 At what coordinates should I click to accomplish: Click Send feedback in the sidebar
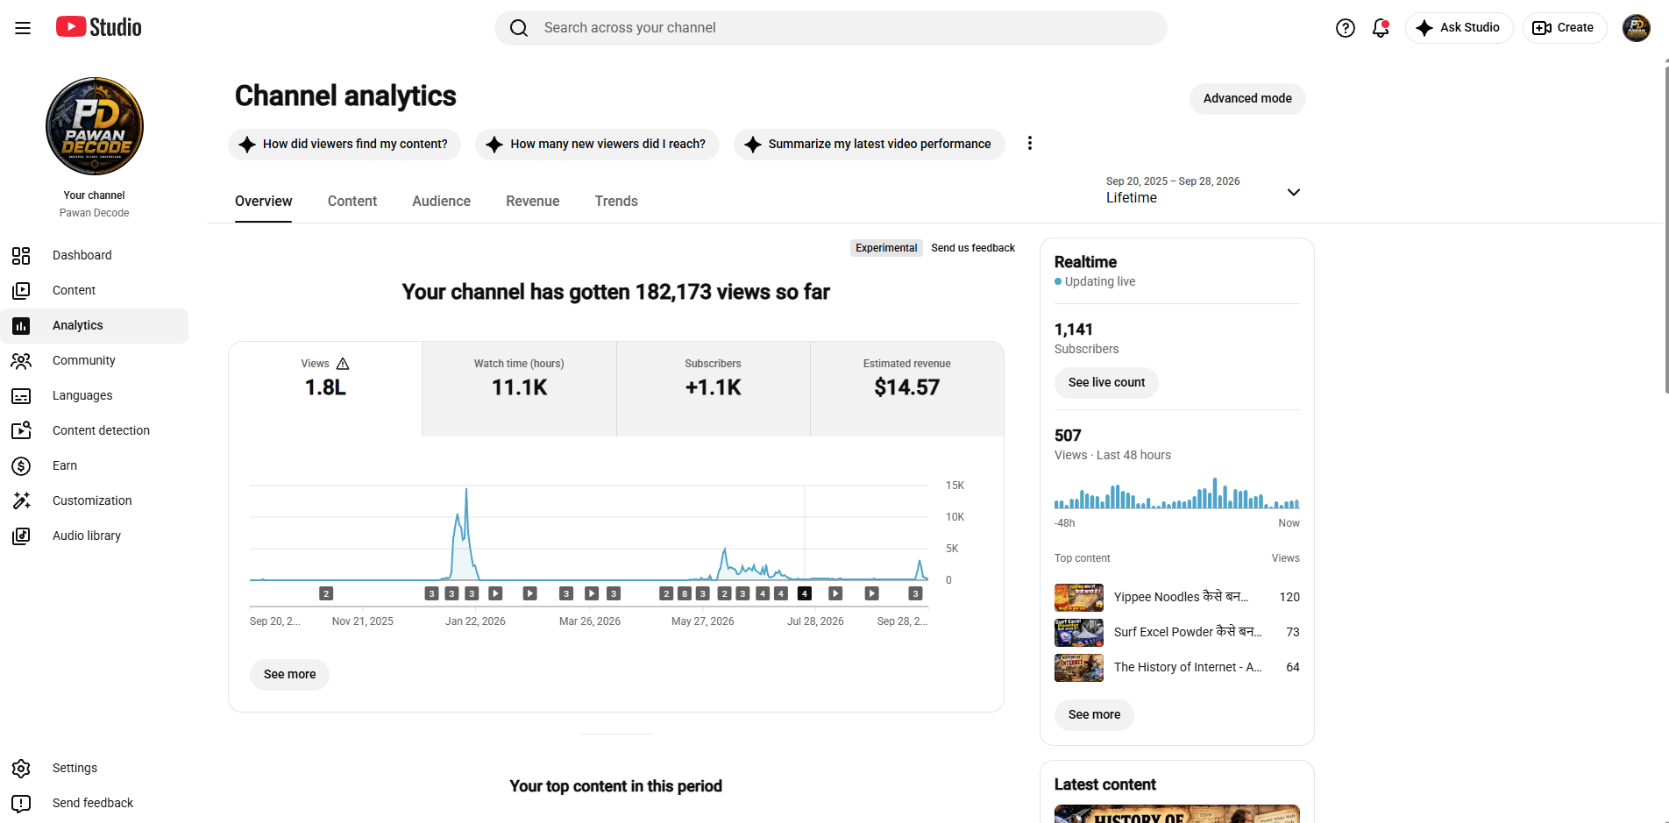coord(95,803)
